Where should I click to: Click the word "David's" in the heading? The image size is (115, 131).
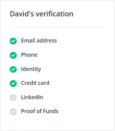coord(22,14)
